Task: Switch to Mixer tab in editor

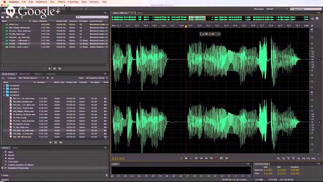Action: tap(140, 13)
